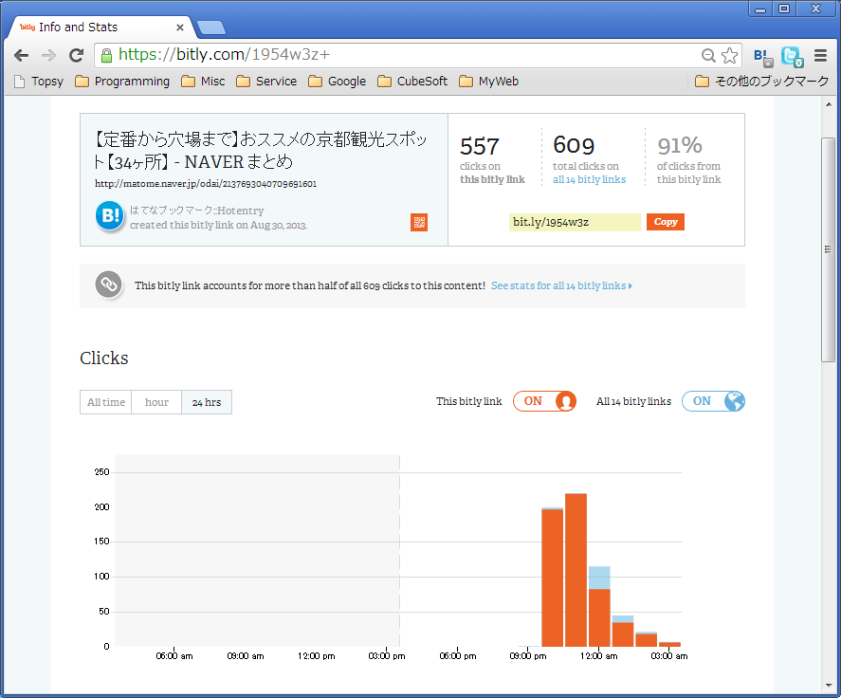Open the CubeSoft bookmarks folder
841x698 pixels.
(412, 82)
